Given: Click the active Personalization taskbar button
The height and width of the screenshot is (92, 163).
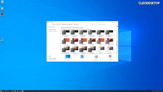Looking at the screenshot, I should pyautogui.click(x=23, y=91).
